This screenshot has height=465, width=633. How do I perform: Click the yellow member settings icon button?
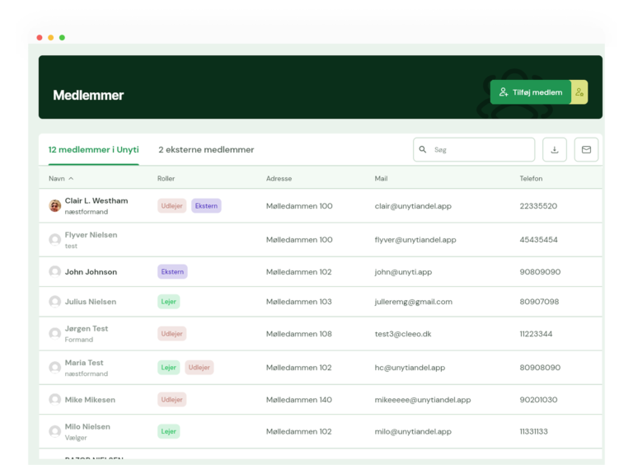point(579,92)
